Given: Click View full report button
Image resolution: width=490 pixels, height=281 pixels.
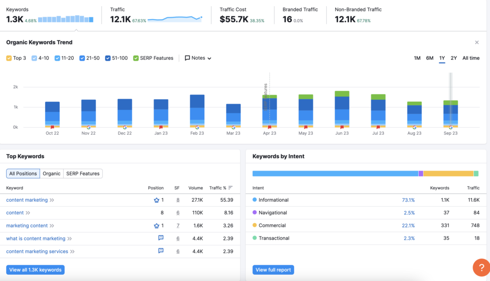Looking at the screenshot, I should point(273,270).
